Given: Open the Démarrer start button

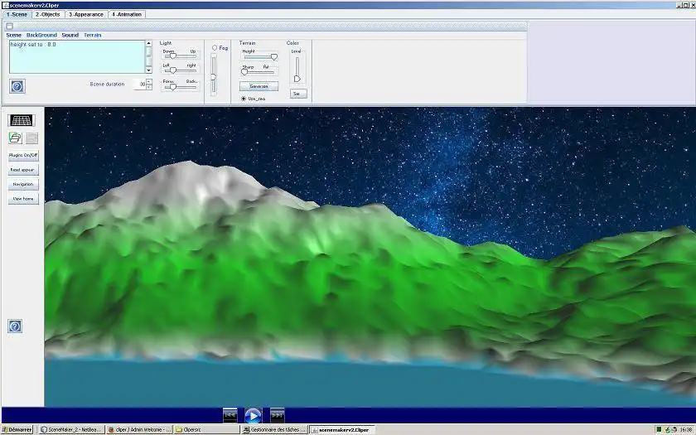Looking at the screenshot, I should pyautogui.click(x=17, y=430).
